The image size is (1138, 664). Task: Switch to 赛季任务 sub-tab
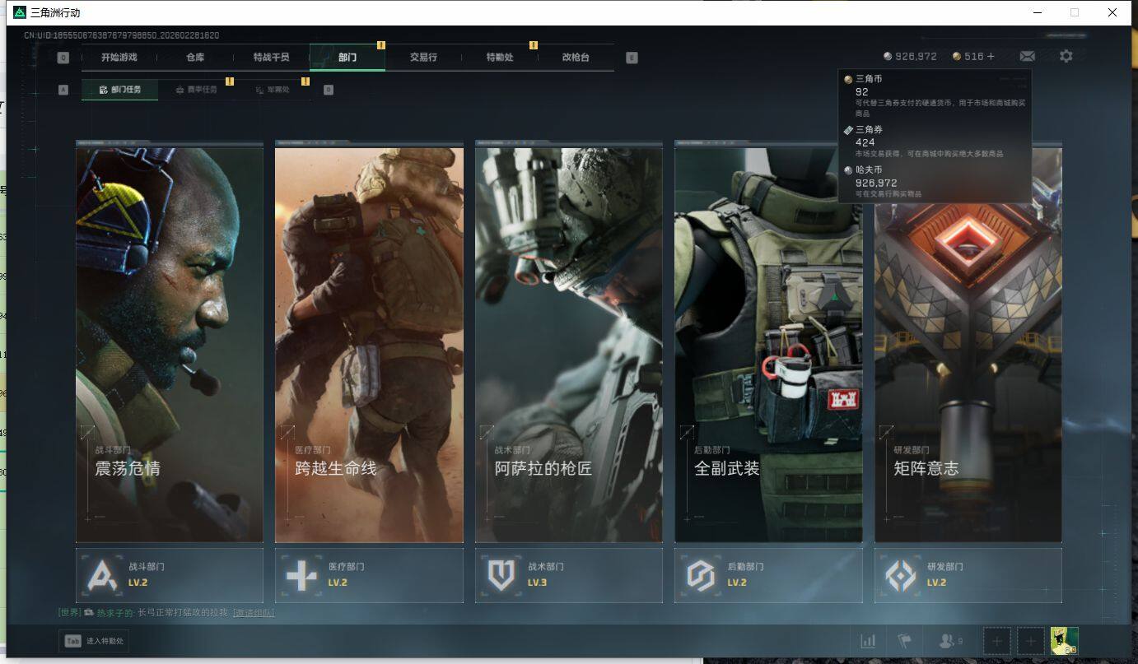(196, 90)
